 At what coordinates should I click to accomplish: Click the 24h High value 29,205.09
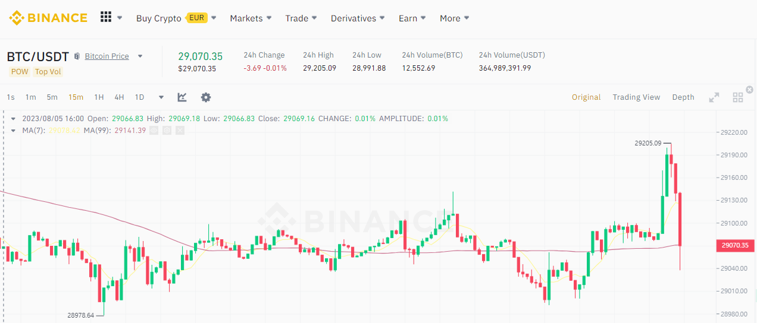[x=320, y=68]
